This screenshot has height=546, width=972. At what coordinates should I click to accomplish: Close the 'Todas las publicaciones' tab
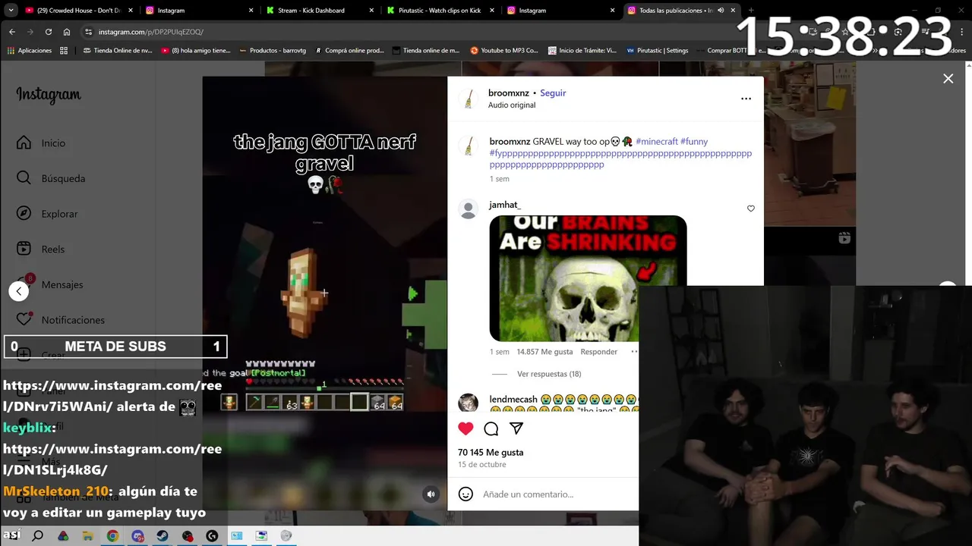(x=733, y=11)
